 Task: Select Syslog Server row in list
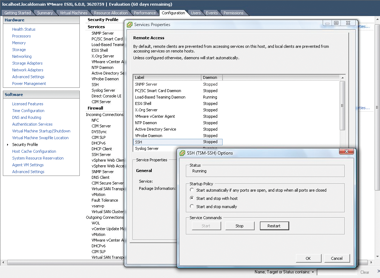(x=155, y=148)
